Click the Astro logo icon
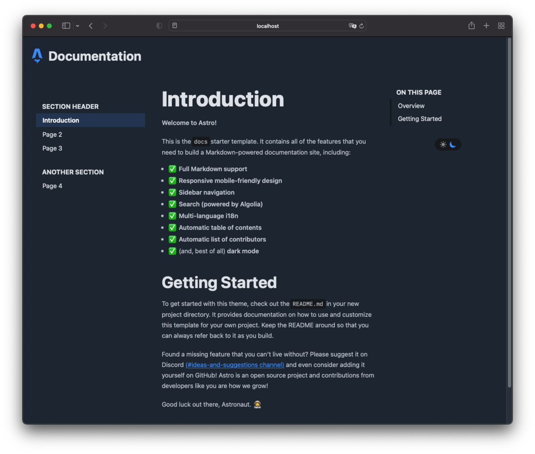This screenshot has width=535, height=454. [37, 56]
